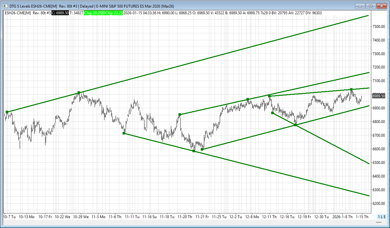Screen dimensions: 390x228
Task: Select the trendline anchor at 10-7 Tu start
Action: point(7,112)
